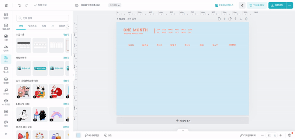Image resolution: width=295 pixels, height=139 pixels.
Task: Switch to the 일러스트 tab
Action: 32,26
